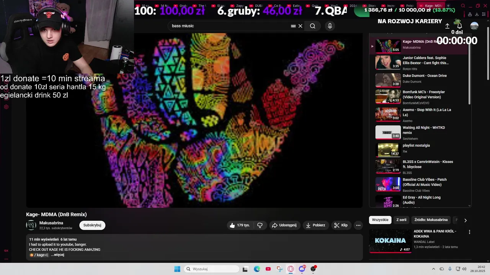Open the three-dot more actions menu under video
The image size is (490, 275).
click(x=358, y=225)
